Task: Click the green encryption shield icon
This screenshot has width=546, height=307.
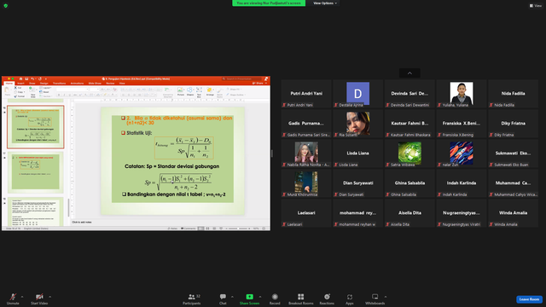Action: coord(6,6)
